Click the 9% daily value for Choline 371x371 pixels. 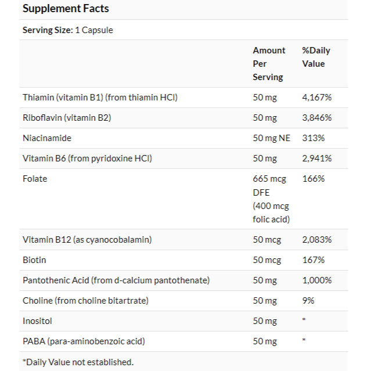click(x=308, y=301)
